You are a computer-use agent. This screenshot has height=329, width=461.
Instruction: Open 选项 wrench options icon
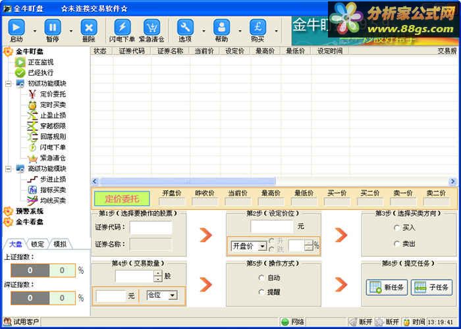pos(185,28)
